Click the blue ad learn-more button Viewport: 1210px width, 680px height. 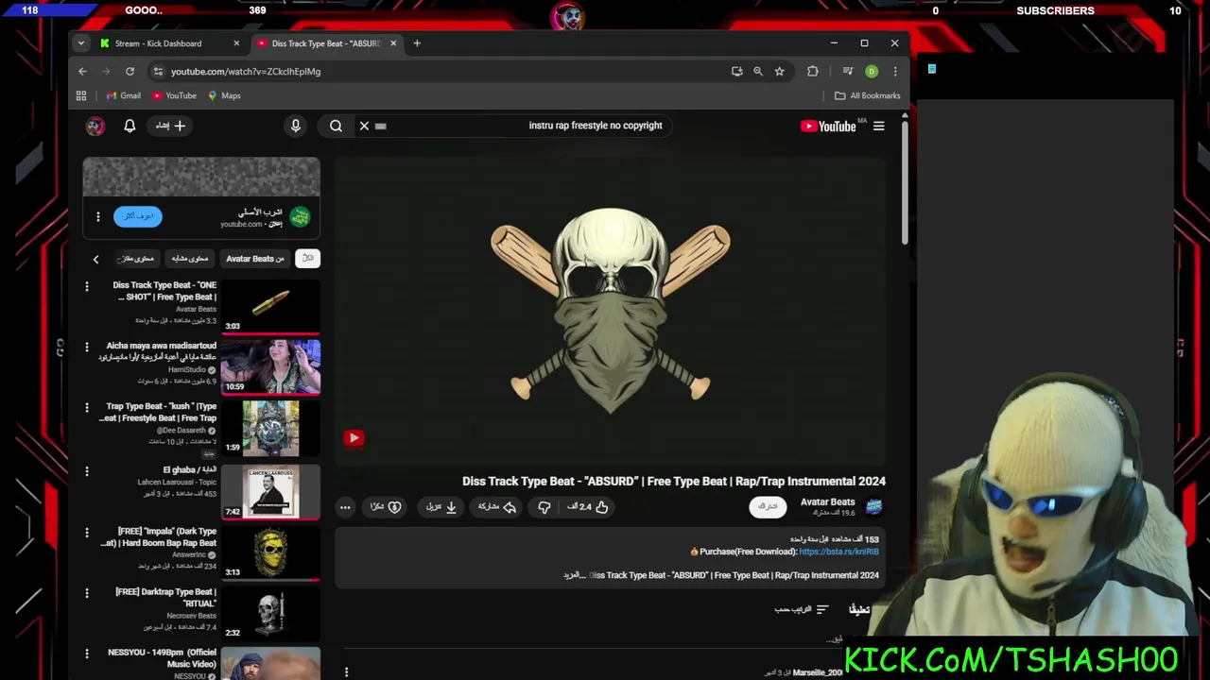pyautogui.click(x=138, y=216)
